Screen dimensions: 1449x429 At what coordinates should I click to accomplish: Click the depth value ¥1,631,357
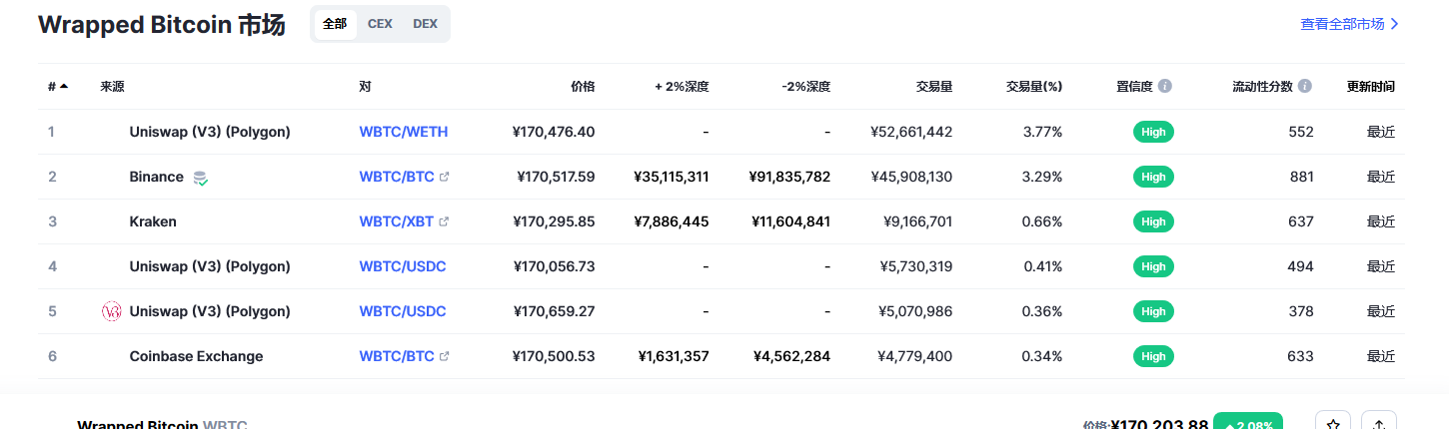point(676,356)
